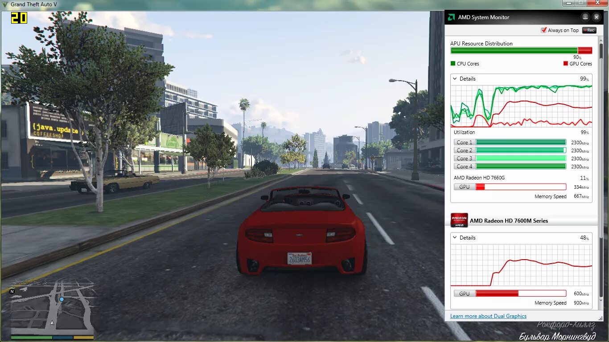
Task: Click the Core 3 utilization bar
Action: [x=521, y=159]
